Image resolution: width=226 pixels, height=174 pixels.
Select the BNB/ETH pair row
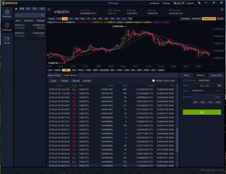(30, 34)
